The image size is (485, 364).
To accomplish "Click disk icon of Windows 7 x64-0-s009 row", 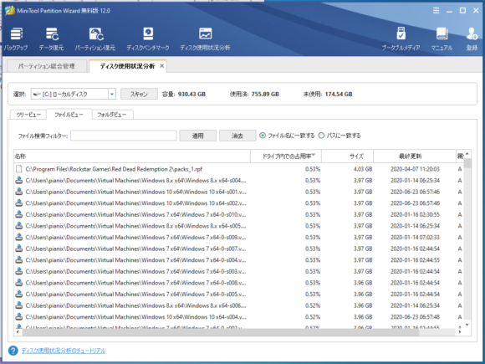I will (19, 237).
